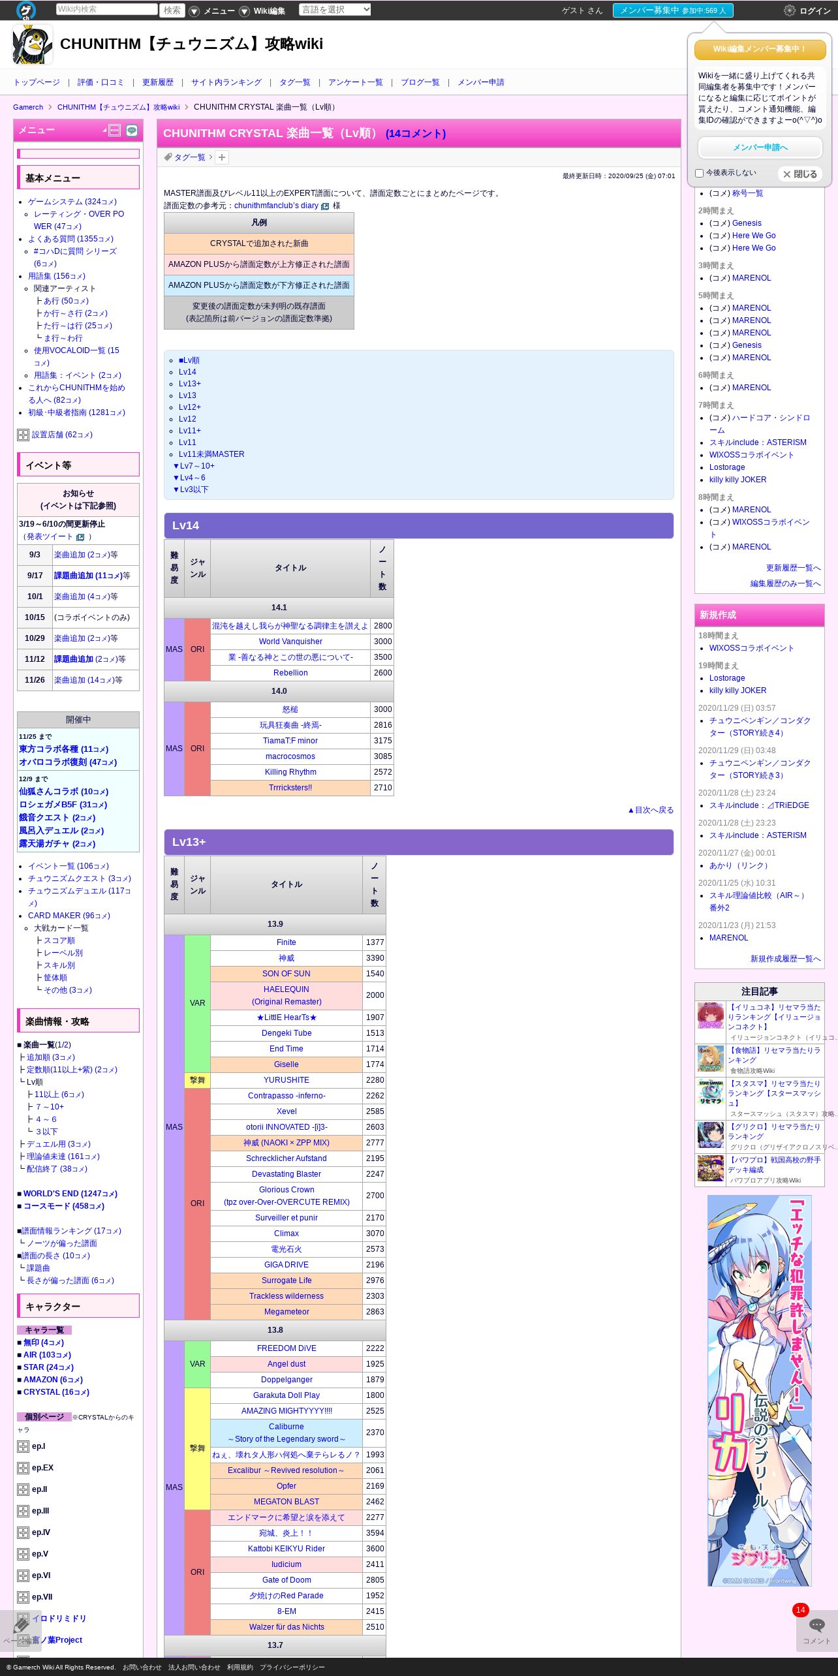The image size is (838, 1676).
Task: Click the イリュコネ article thumbnail
Action: coord(711,1016)
